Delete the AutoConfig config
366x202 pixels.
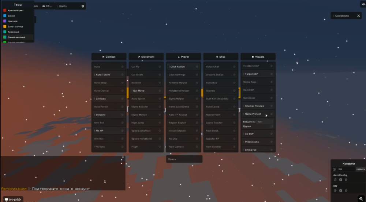(346, 180)
